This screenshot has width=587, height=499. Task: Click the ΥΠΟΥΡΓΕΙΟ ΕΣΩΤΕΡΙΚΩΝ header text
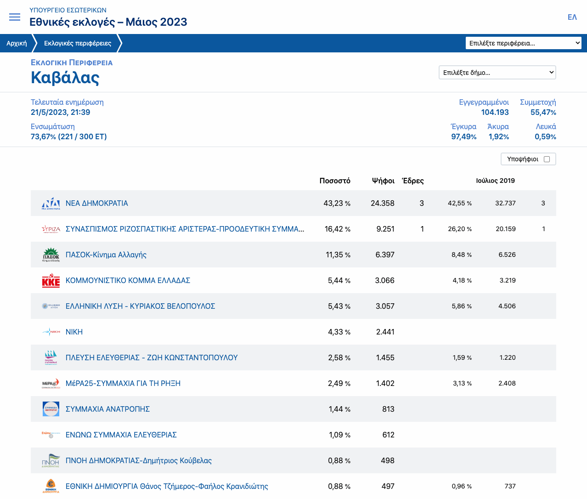pyautogui.click(x=68, y=10)
